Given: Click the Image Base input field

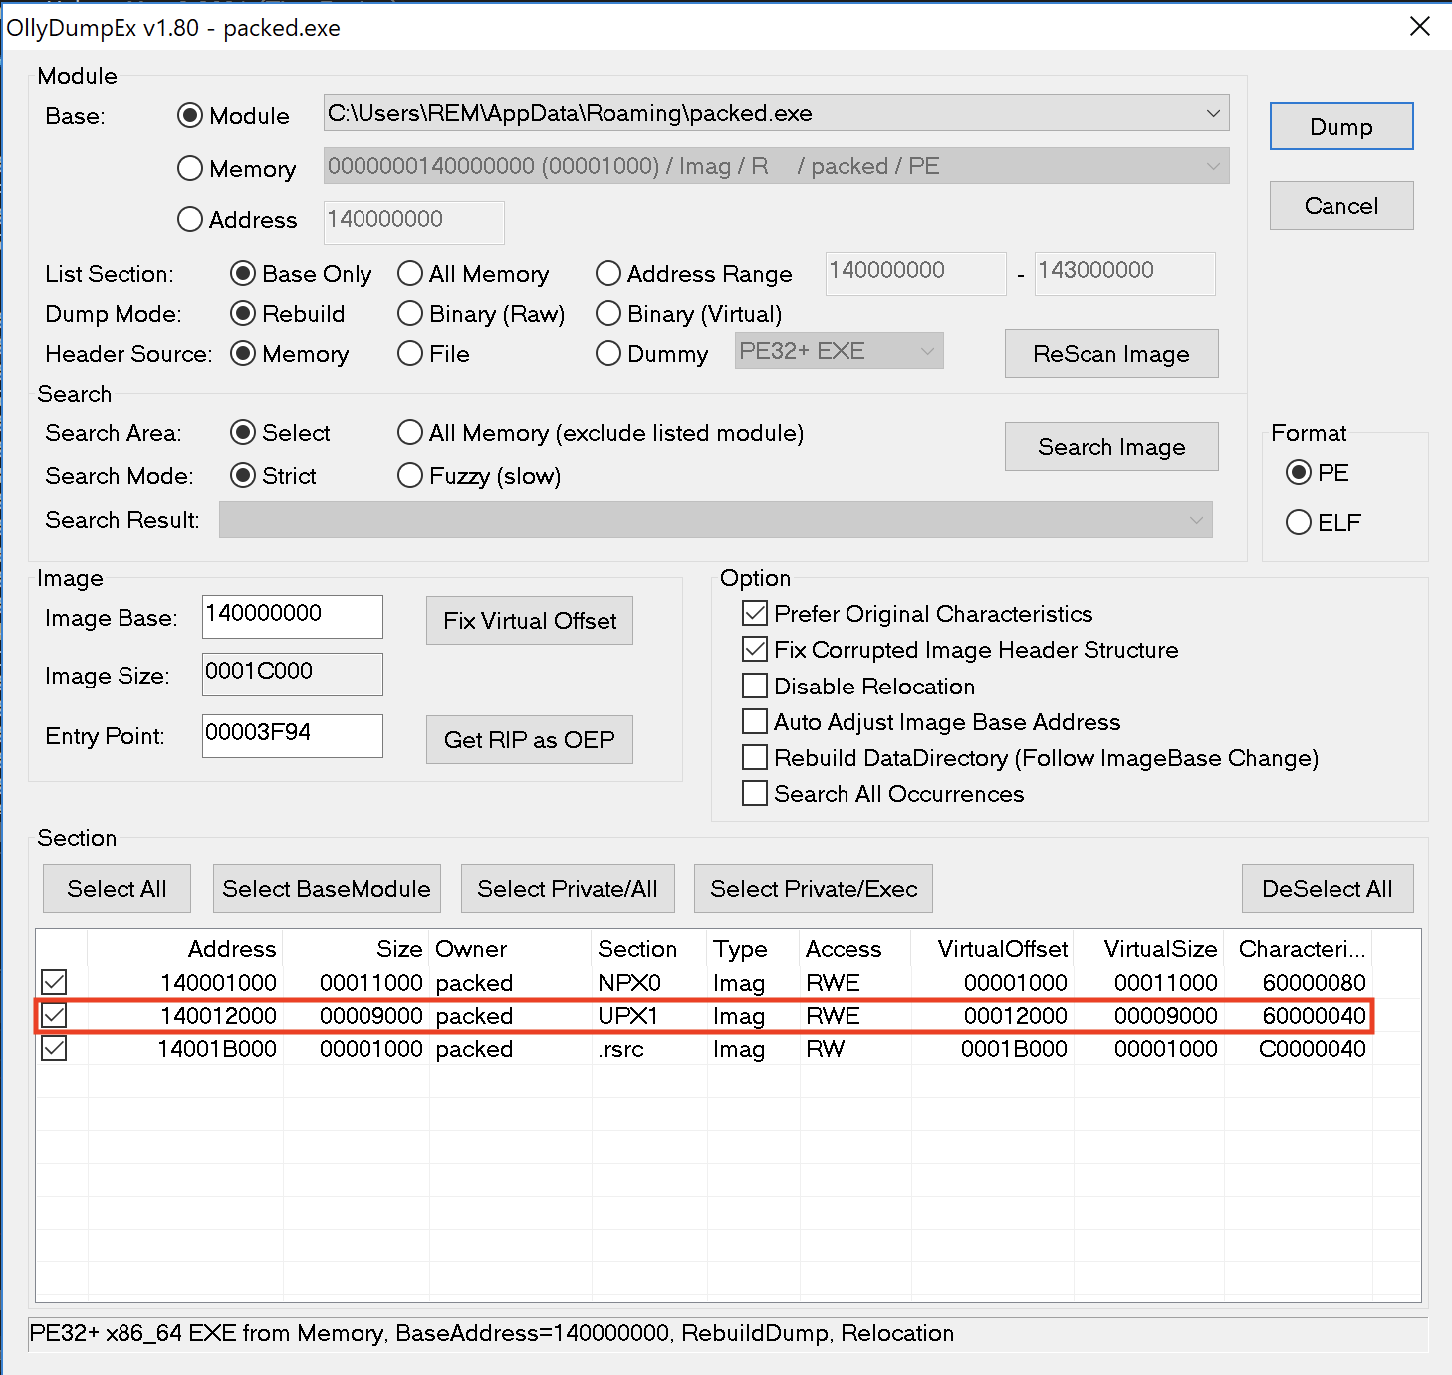Looking at the screenshot, I should (292, 617).
